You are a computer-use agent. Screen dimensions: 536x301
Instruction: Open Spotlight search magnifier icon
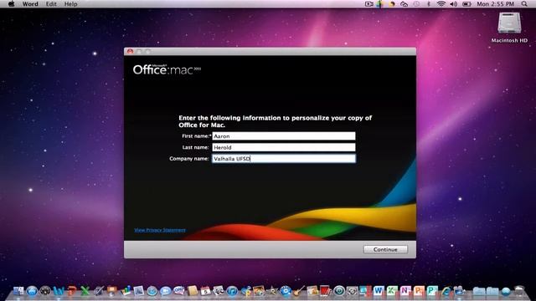524,4
